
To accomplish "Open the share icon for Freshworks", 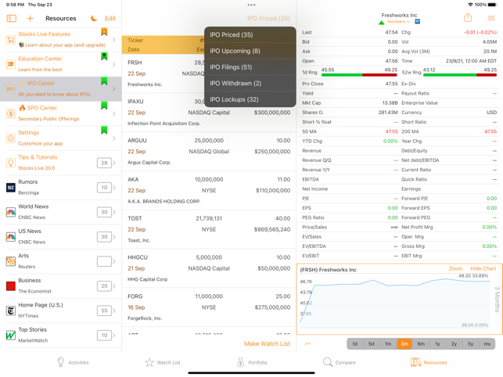I will [468, 18].
